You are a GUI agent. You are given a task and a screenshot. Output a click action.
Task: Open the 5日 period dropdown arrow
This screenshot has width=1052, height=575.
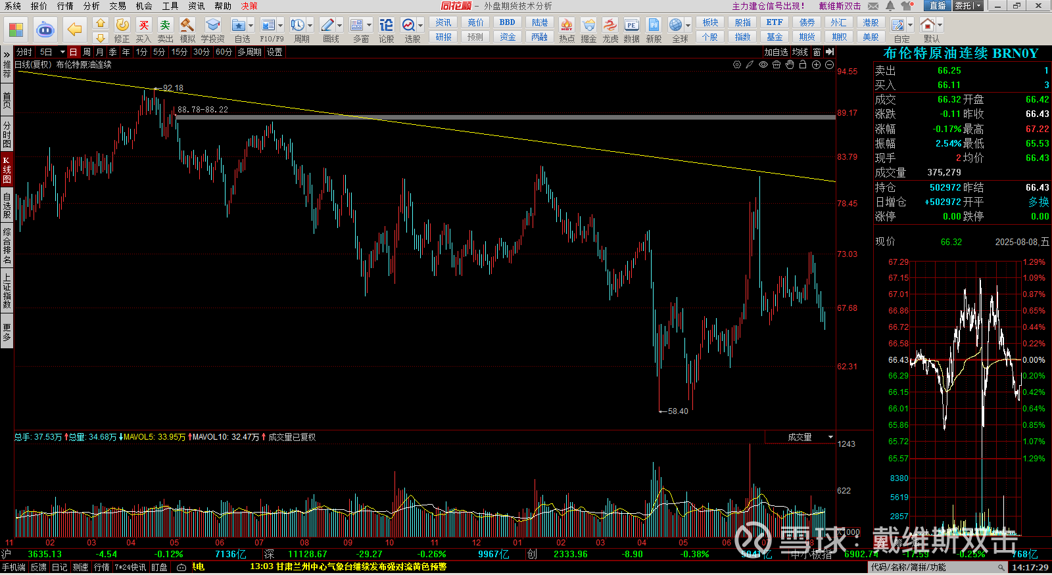[62, 52]
